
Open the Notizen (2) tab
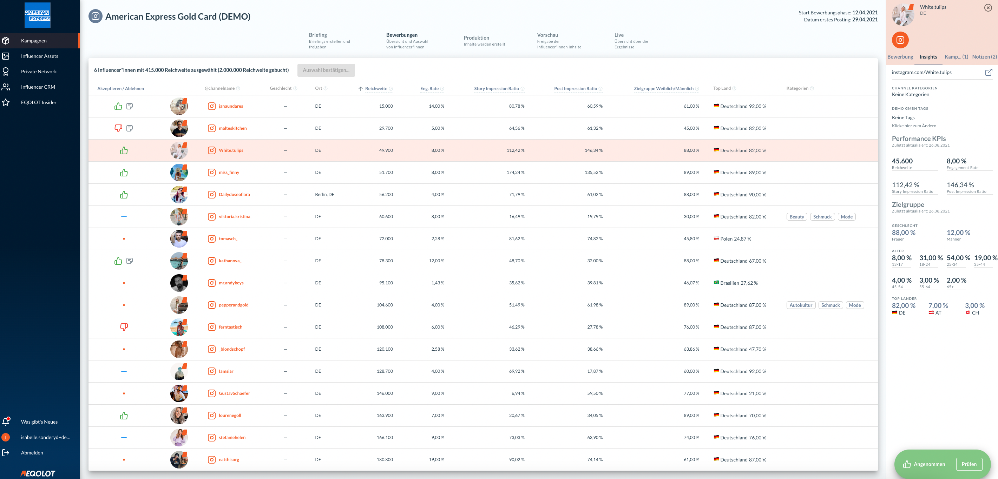984,57
